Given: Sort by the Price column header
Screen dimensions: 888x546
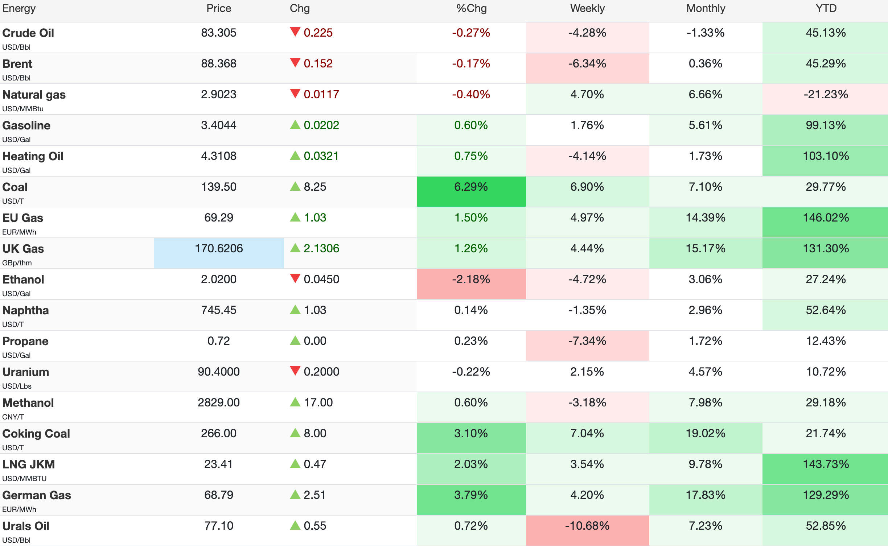Looking at the screenshot, I should (219, 8).
